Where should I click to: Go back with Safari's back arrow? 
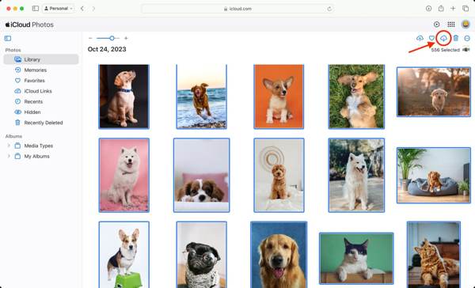[82, 9]
